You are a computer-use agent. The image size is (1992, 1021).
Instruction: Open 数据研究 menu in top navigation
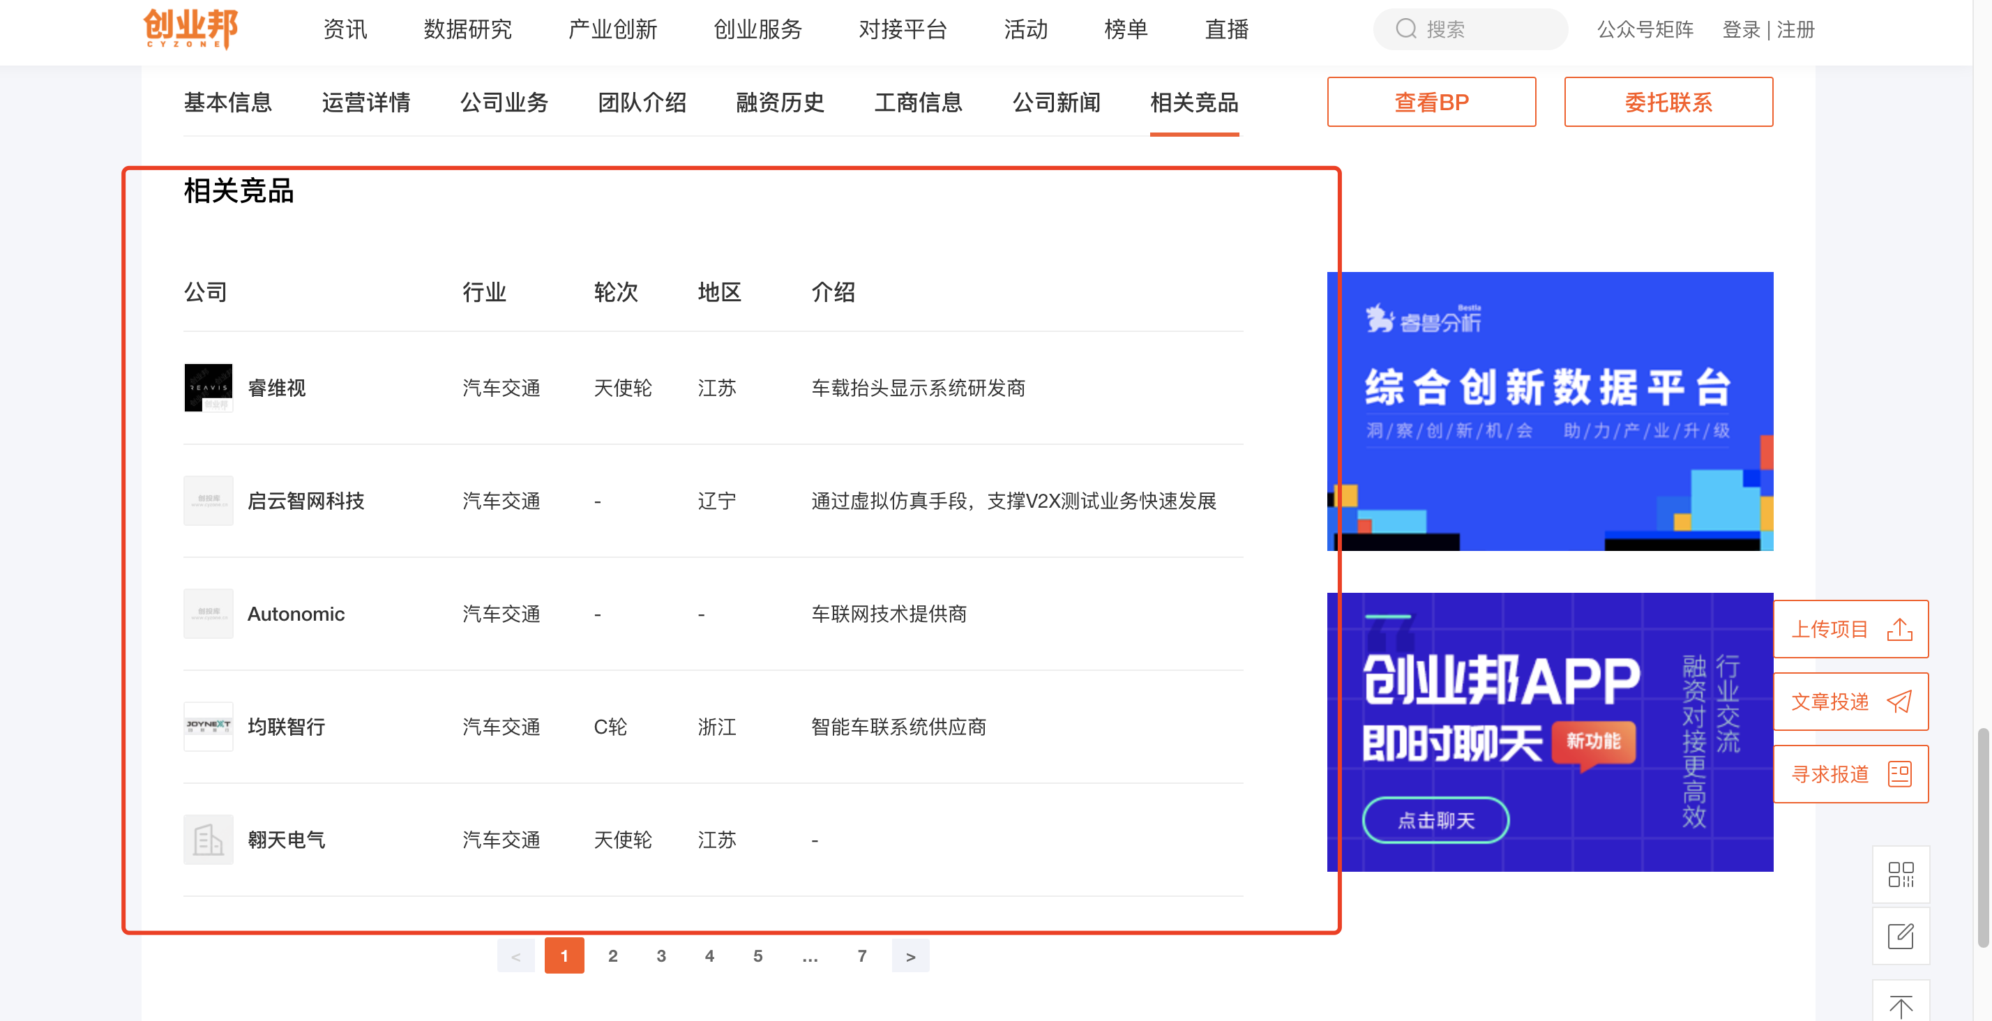click(467, 29)
